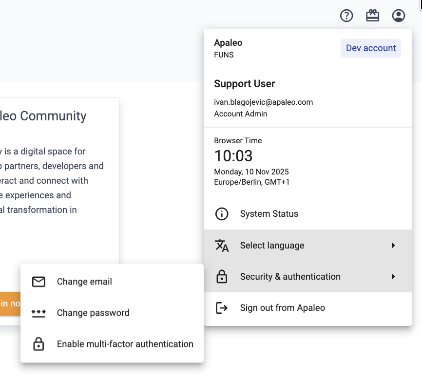Click the Support User name heading
The width and height of the screenshot is (422, 382).
[244, 84]
